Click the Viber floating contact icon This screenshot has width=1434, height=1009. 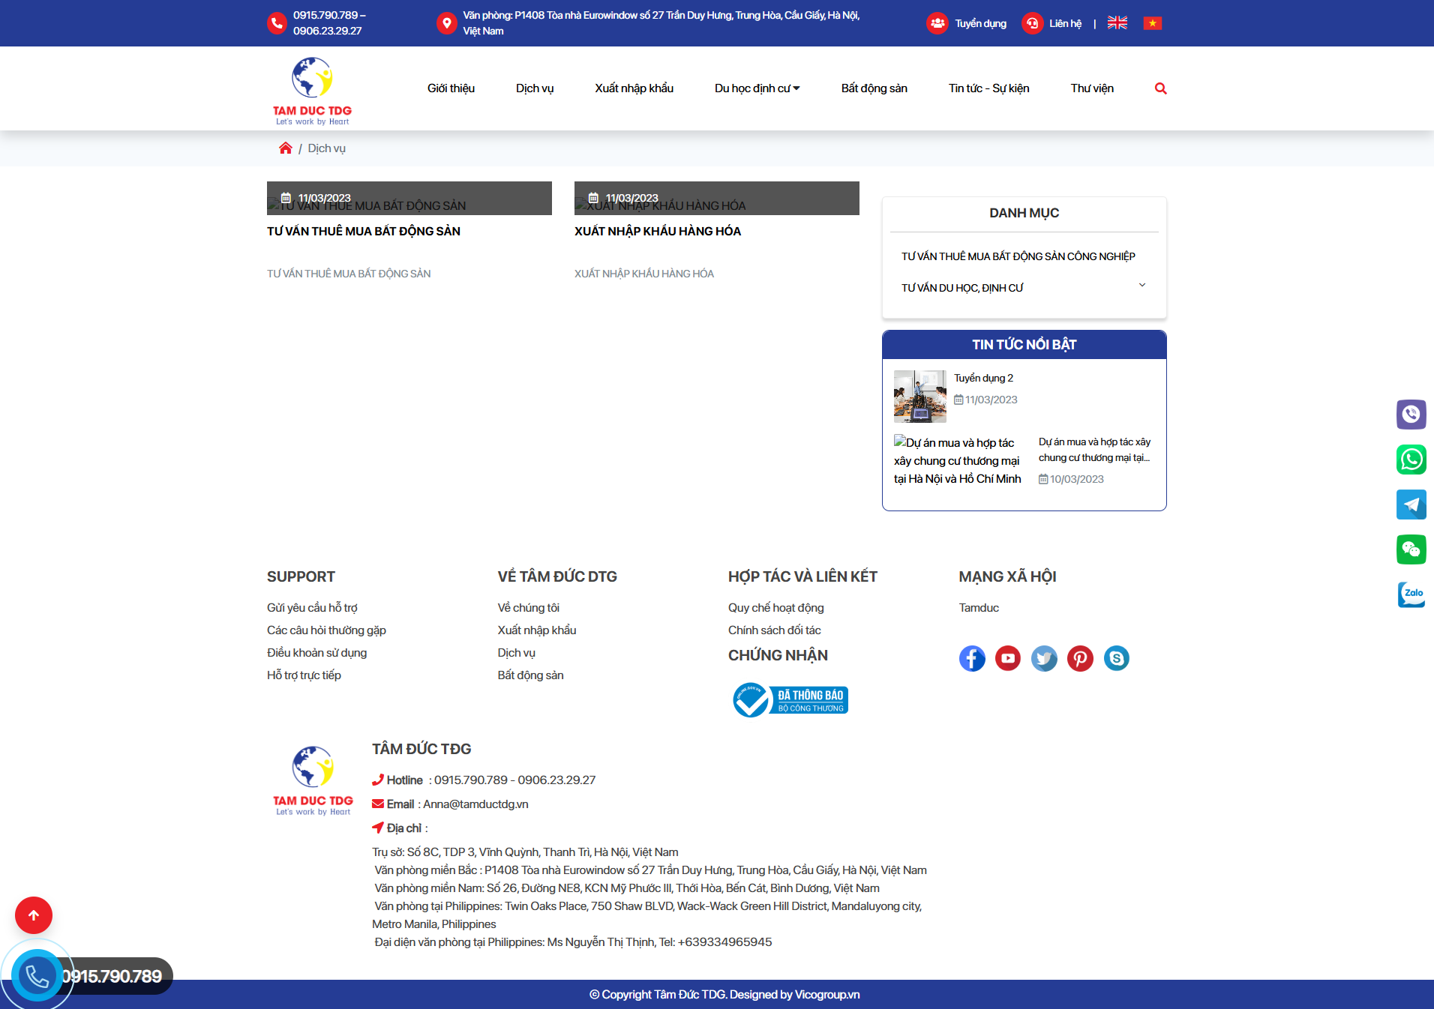(1411, 415)
